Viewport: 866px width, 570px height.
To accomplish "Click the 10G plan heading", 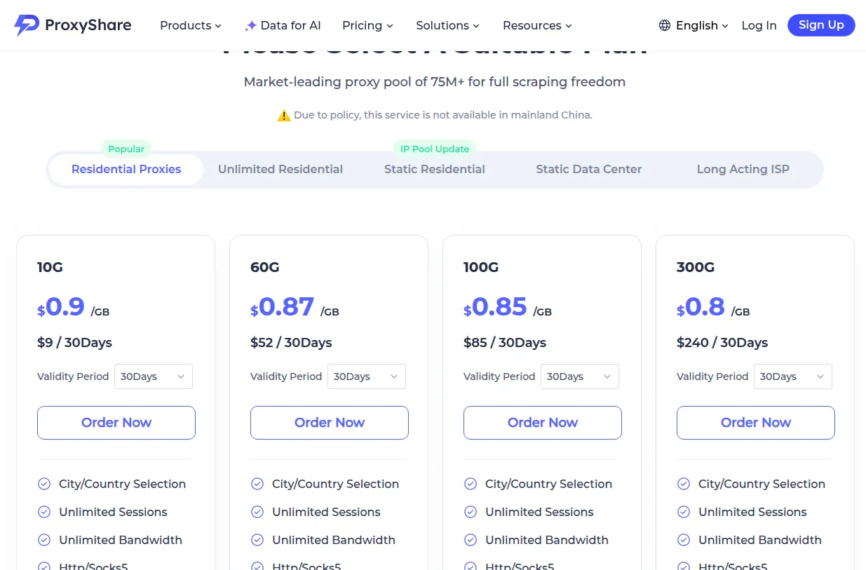I will [x=50, y=267].
